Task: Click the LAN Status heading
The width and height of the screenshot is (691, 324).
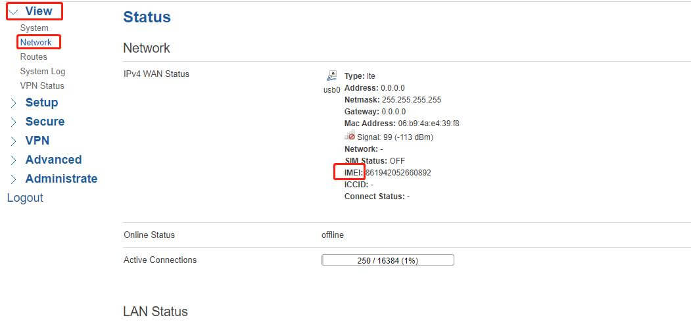Action: [156, 312]
